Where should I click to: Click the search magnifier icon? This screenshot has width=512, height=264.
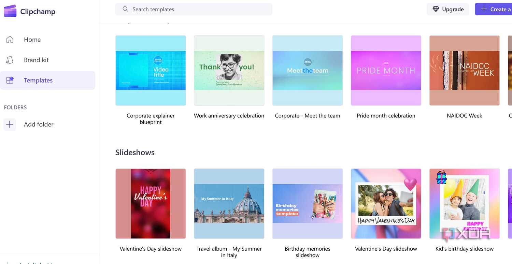pyautogui.click(x=125, y=9)
